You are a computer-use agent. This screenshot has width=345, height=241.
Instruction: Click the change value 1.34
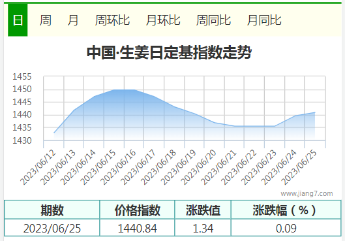coord(203,229)
